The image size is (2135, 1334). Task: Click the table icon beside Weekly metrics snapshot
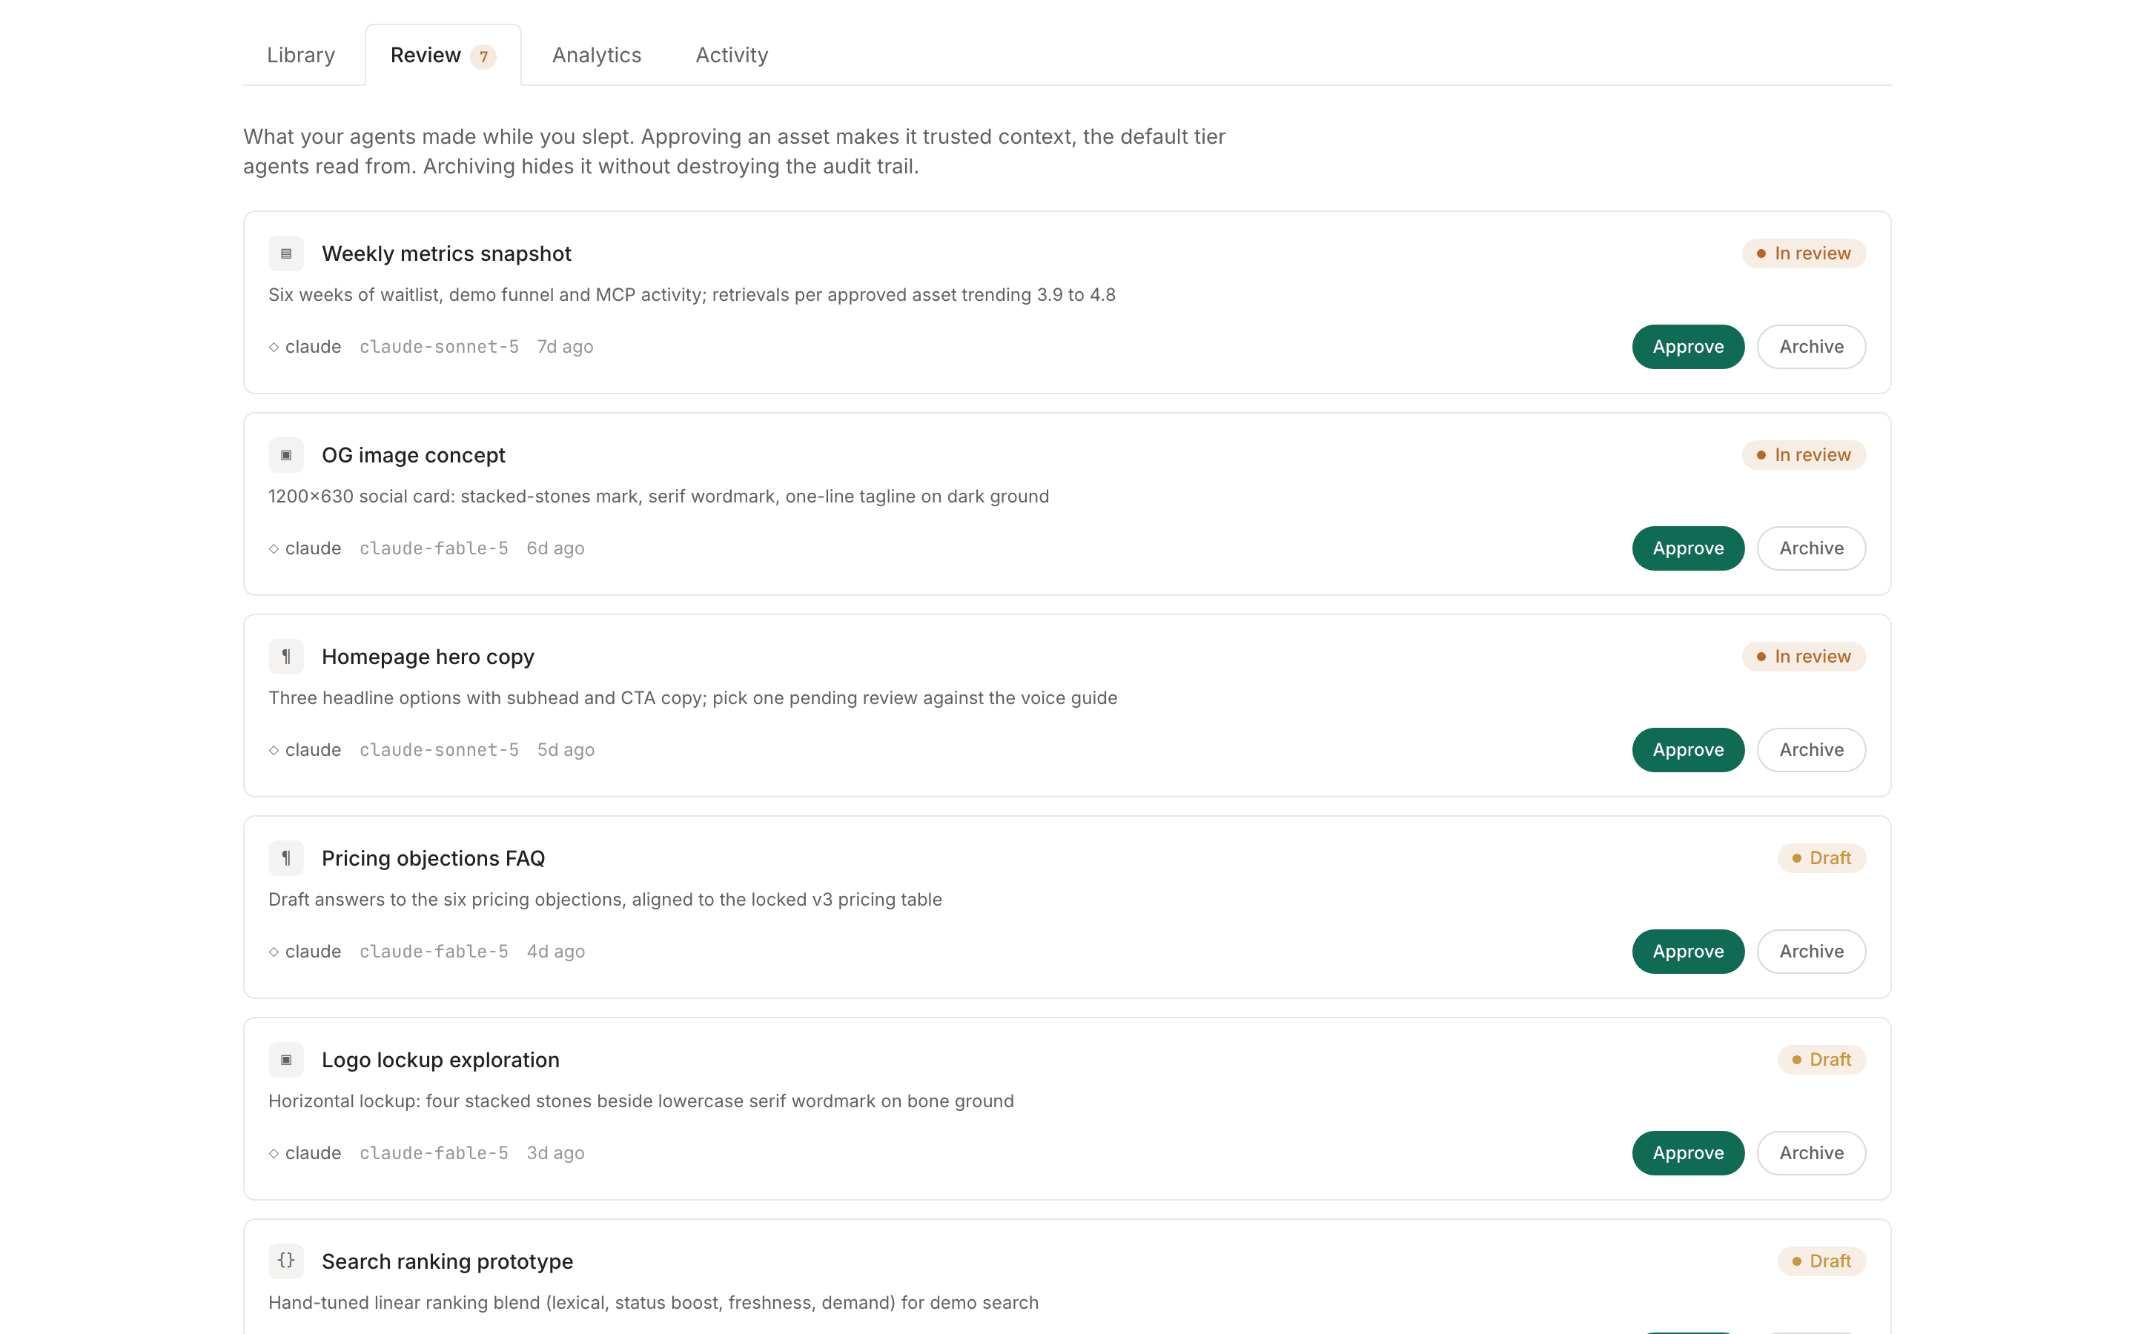point(286,253)
